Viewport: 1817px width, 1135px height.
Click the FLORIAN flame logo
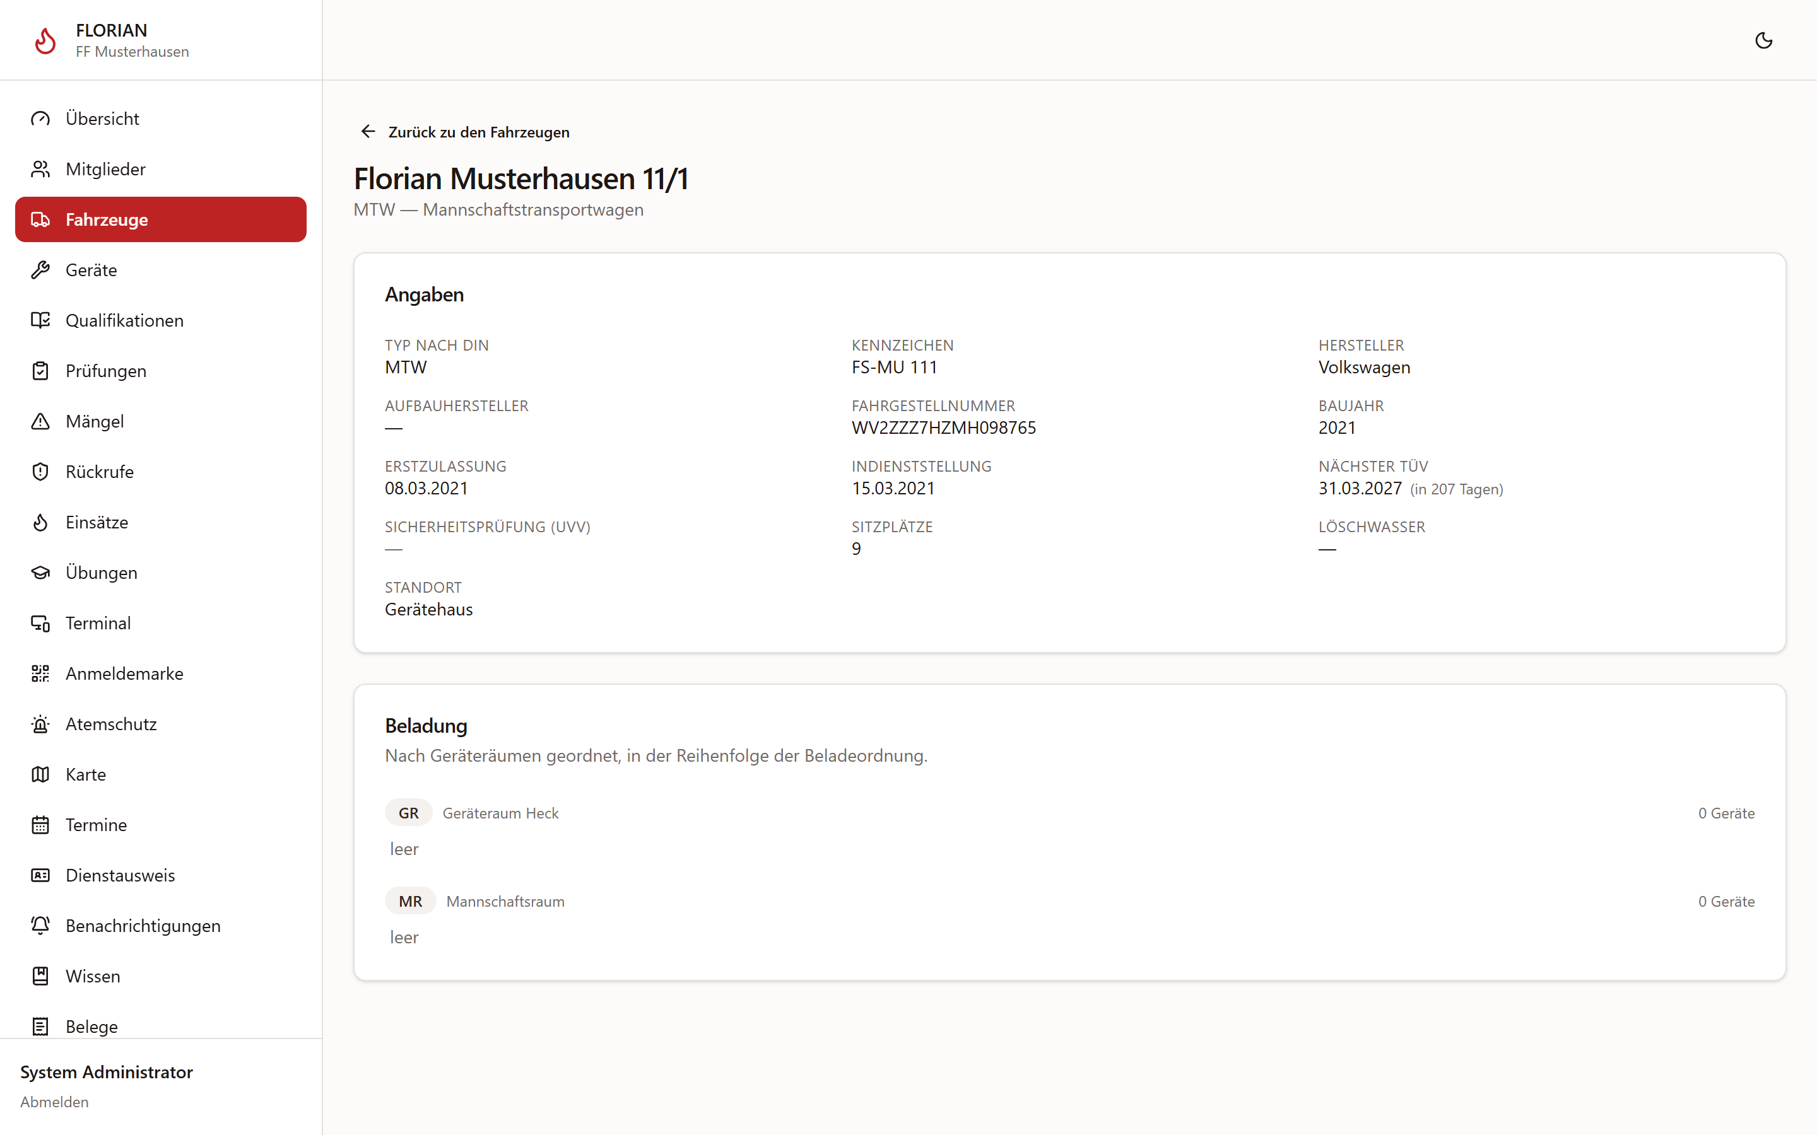pos(45,40)
